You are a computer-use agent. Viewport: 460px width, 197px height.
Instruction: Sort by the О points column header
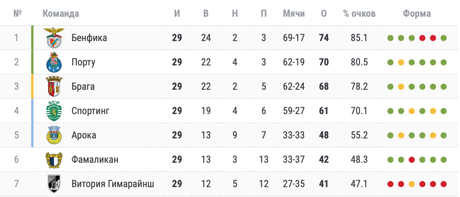(324, 14)
